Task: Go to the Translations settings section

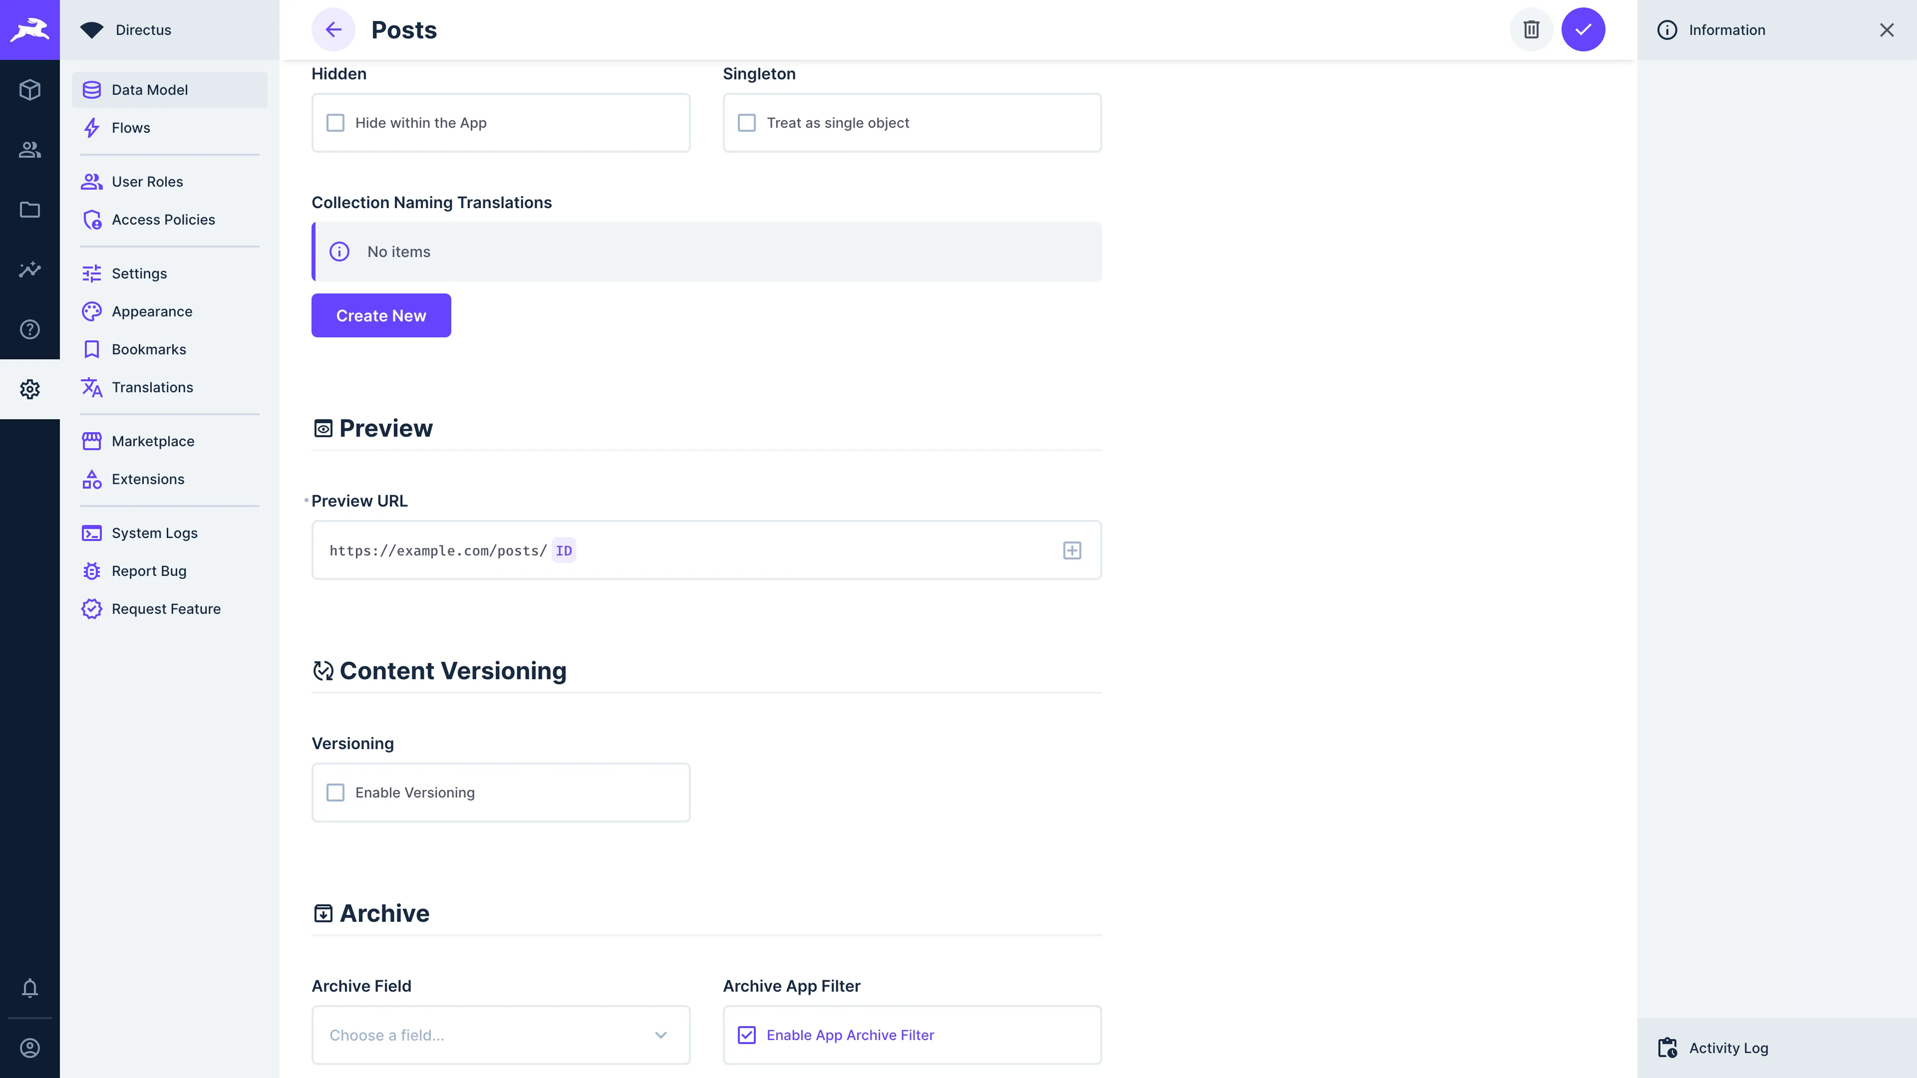Action: (152, 387)
